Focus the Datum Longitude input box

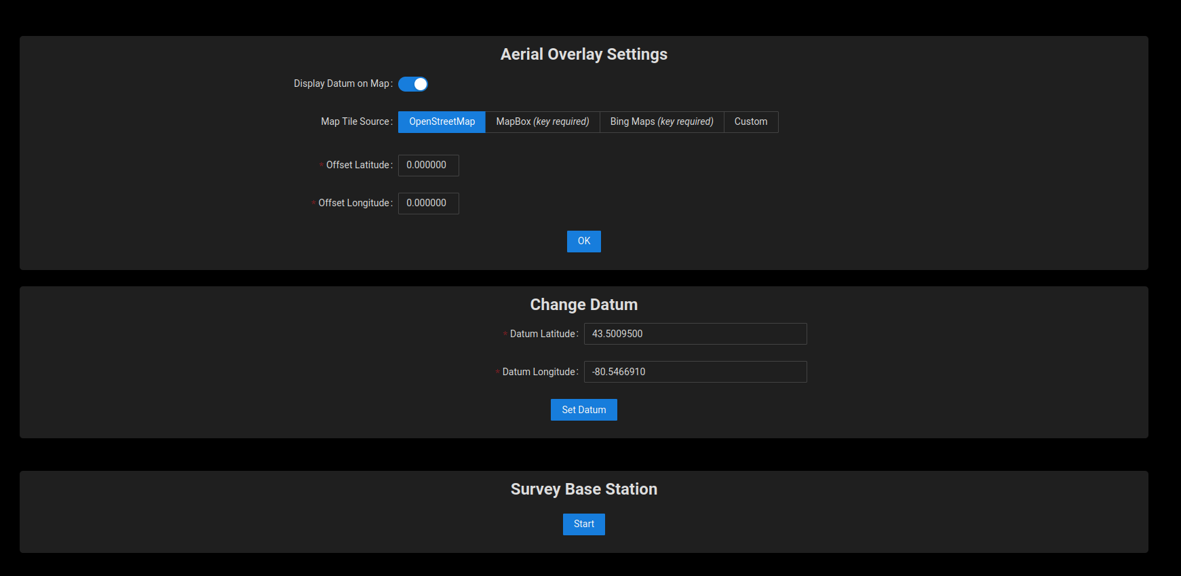(695, 372)
